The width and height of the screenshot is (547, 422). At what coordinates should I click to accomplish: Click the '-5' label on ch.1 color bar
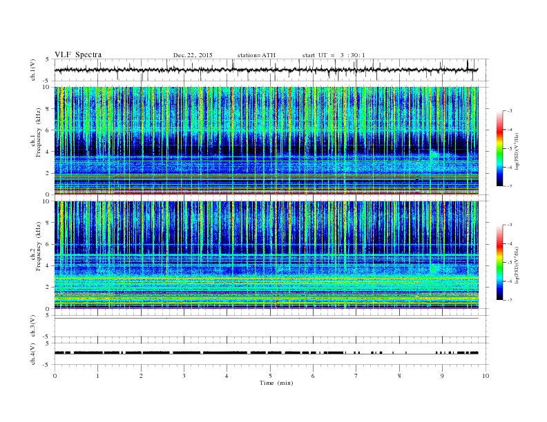[x=510, y=148]
